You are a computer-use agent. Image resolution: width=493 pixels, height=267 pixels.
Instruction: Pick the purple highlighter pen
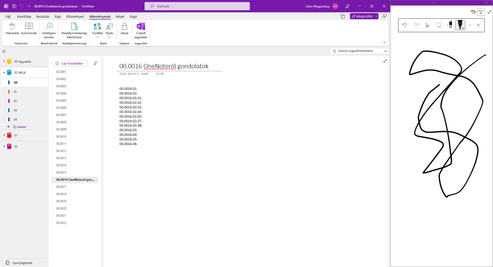pos(450,25)
